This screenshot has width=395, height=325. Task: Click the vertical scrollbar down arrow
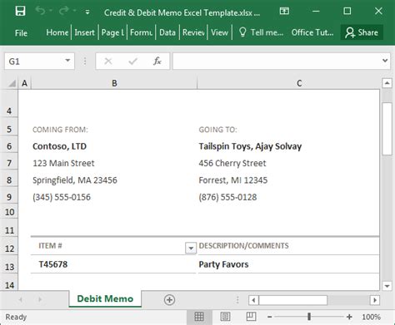tap(387, 286)
